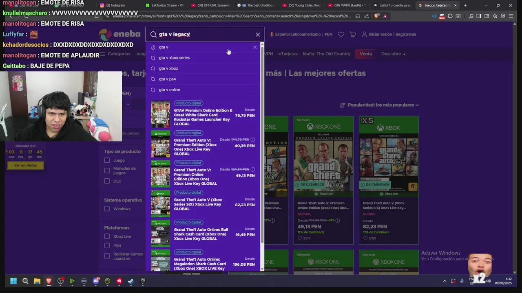522x293 pixels.
Task: Open the Windows Start menu
Action: (x=13, y=281)
